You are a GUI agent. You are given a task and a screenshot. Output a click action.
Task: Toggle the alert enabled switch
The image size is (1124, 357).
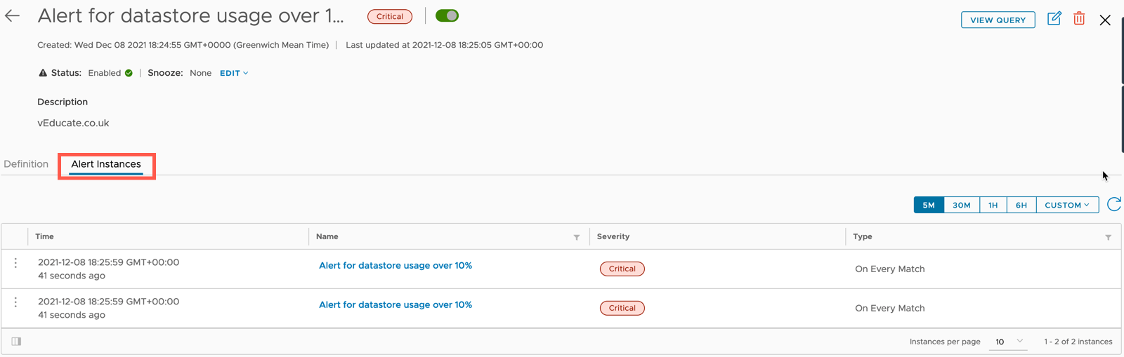pos(447,15)
